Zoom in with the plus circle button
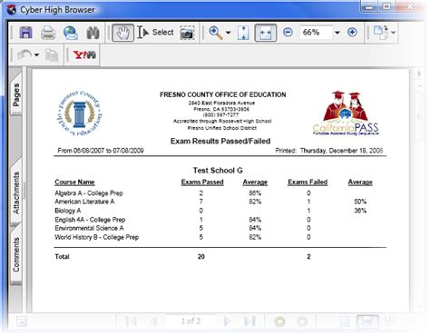430x335 pixels. pyautogui.click(x=352, y=32)
